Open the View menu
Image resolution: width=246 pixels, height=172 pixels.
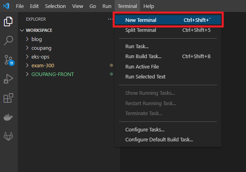(78, 6)
